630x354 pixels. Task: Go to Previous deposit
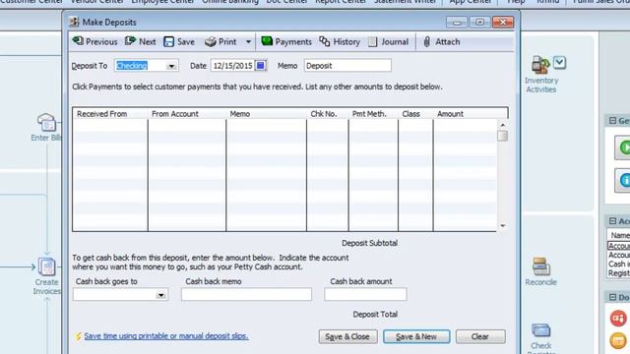[94, 41]
